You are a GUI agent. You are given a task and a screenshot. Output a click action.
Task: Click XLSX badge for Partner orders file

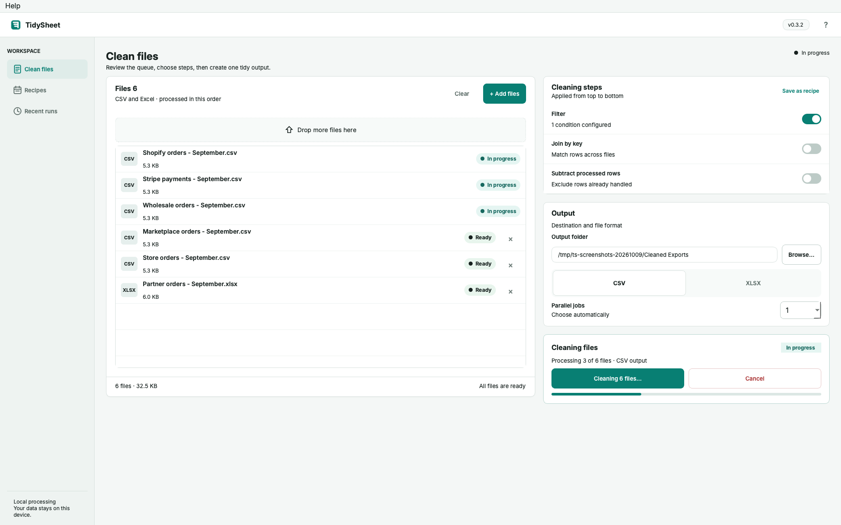pyautogui.click(x=129, y=290)
